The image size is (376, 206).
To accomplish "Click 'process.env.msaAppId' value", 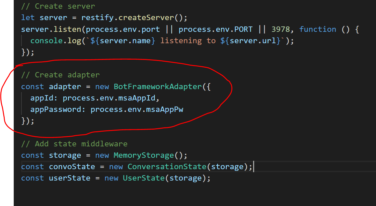I will pyautogui.click(x=109, y=98).
